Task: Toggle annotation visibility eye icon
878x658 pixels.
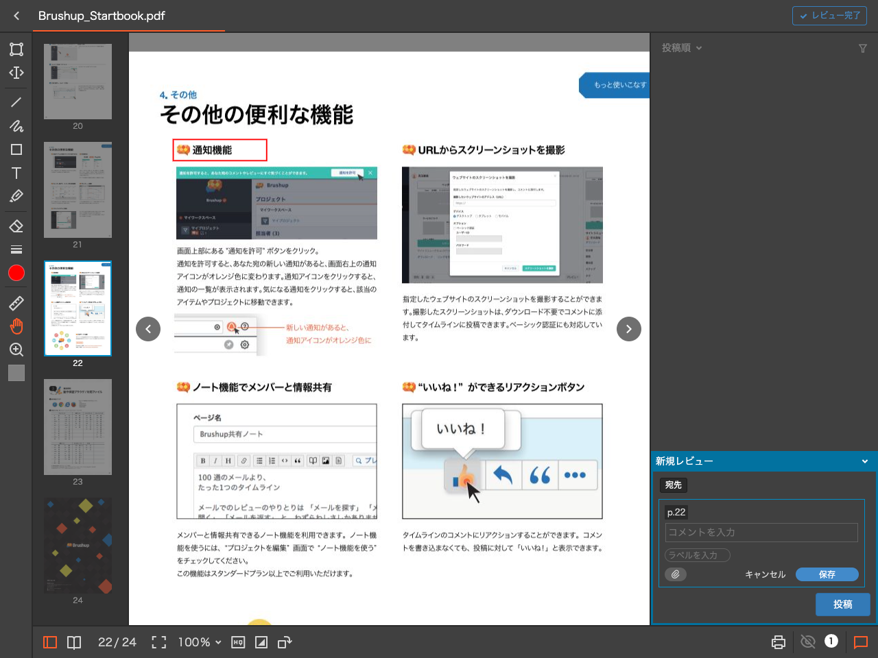Action: point(808,642)
